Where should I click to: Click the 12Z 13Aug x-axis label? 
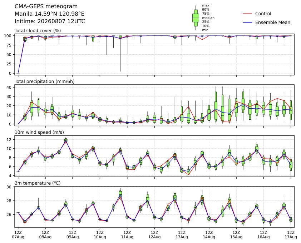tap(182, 234)
